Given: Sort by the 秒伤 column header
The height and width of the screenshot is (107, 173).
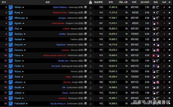Looking at the screenshot, I should 111,2.
